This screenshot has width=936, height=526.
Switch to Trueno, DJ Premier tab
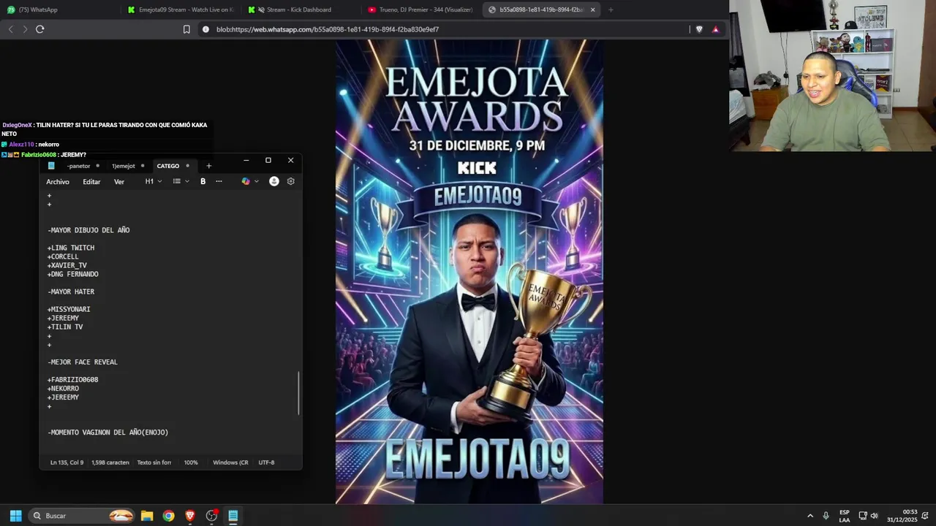pos(420,9)
